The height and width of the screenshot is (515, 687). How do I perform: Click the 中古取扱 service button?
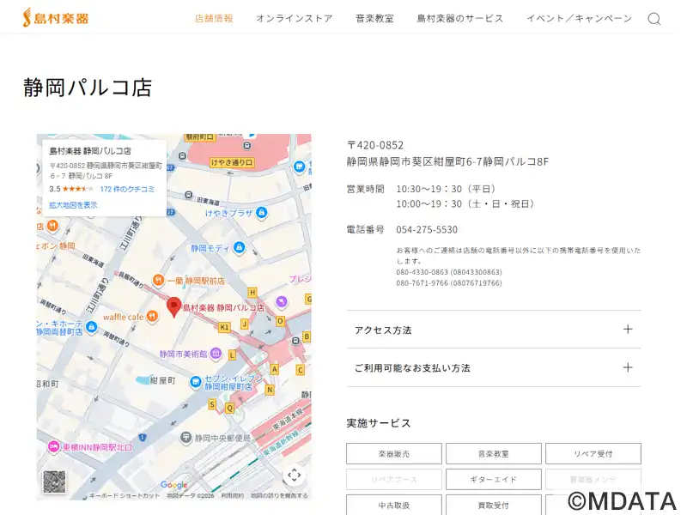[394, 505]
